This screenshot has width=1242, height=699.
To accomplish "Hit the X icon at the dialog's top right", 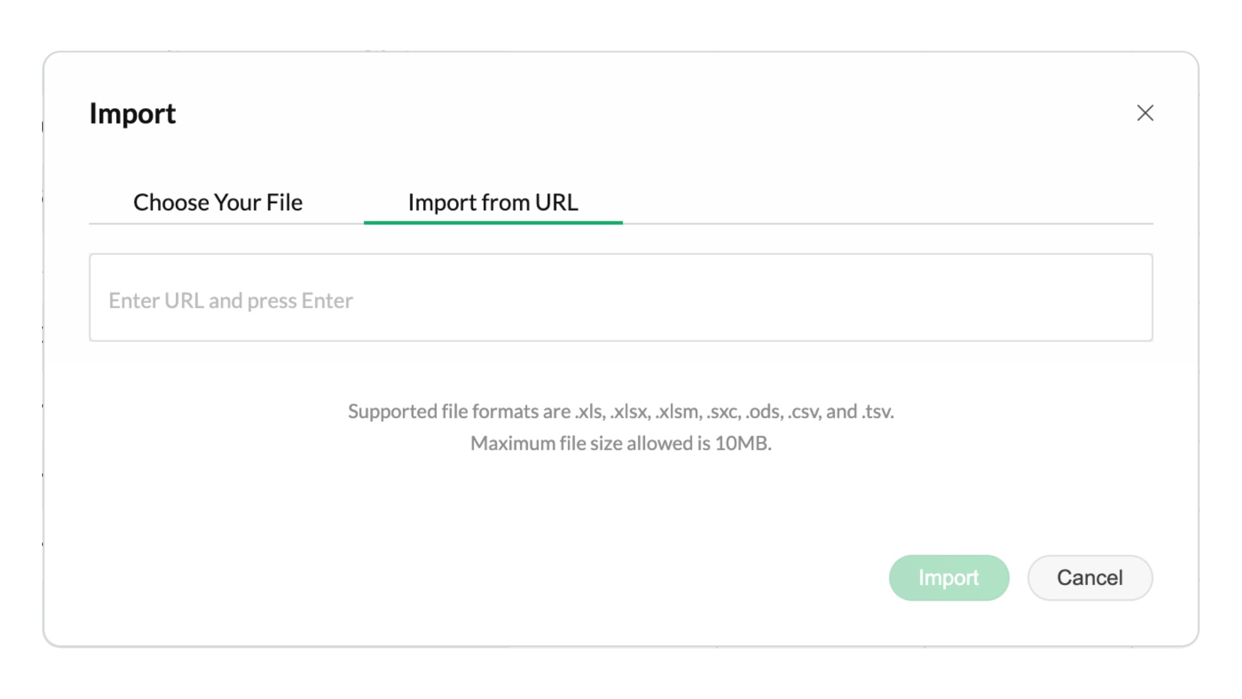I will tap(1145, 113).
